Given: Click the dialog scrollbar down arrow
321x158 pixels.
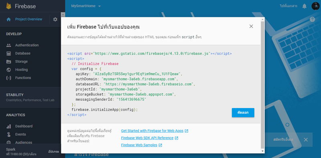Looking at the screenshot, I should click(x=262, y=151).
